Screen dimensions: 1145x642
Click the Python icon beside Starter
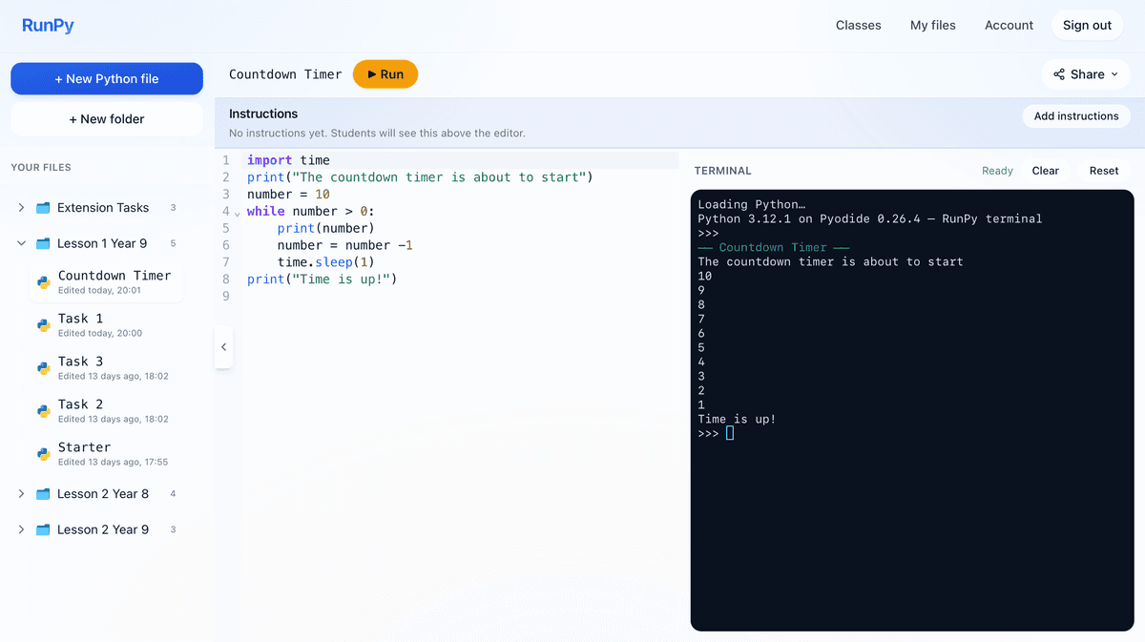point(44,454)
